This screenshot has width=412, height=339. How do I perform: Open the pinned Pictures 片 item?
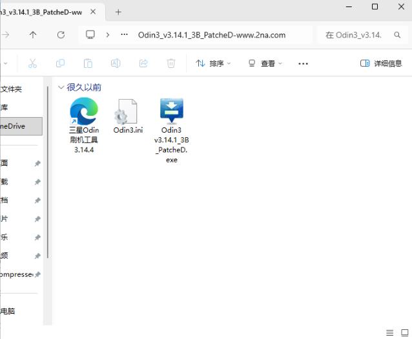[5, 219]
